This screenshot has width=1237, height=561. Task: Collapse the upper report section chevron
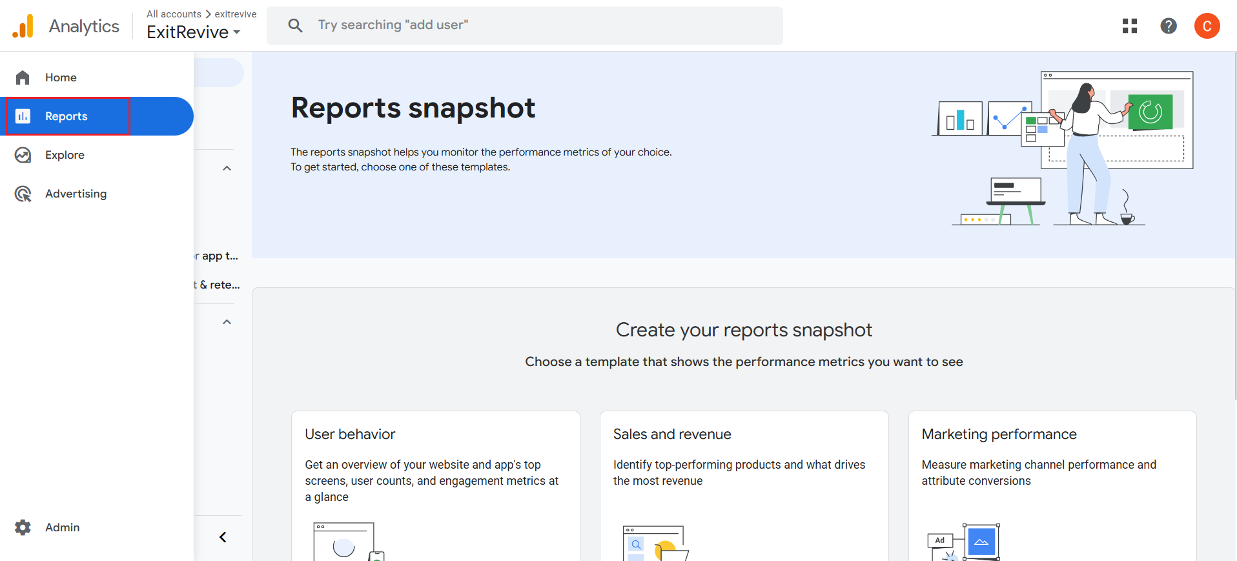[x=227, y=168]
